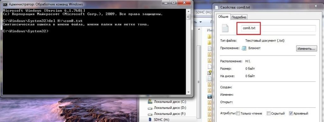Click the large text document icon beside the filename field

tap(225, 28)
